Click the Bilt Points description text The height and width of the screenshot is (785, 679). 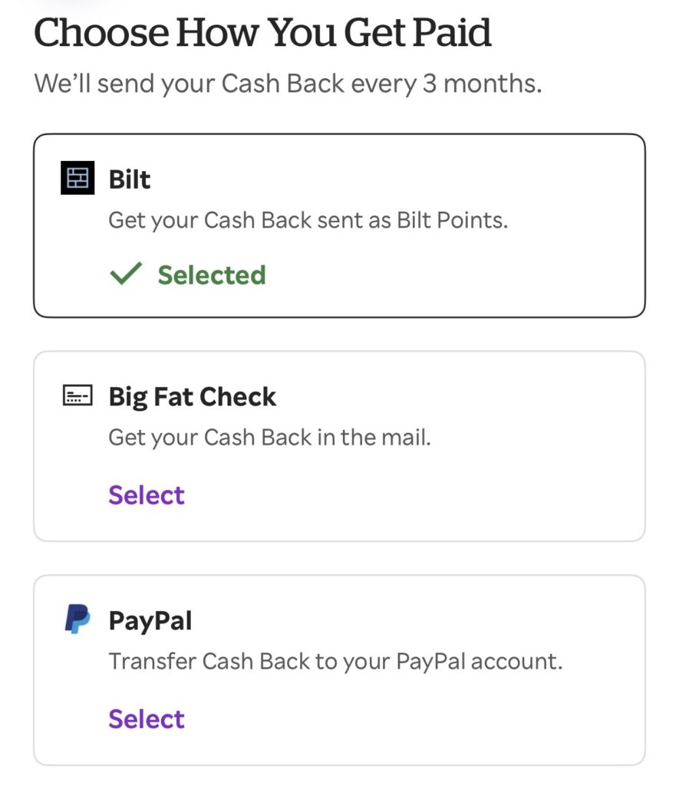308,221
